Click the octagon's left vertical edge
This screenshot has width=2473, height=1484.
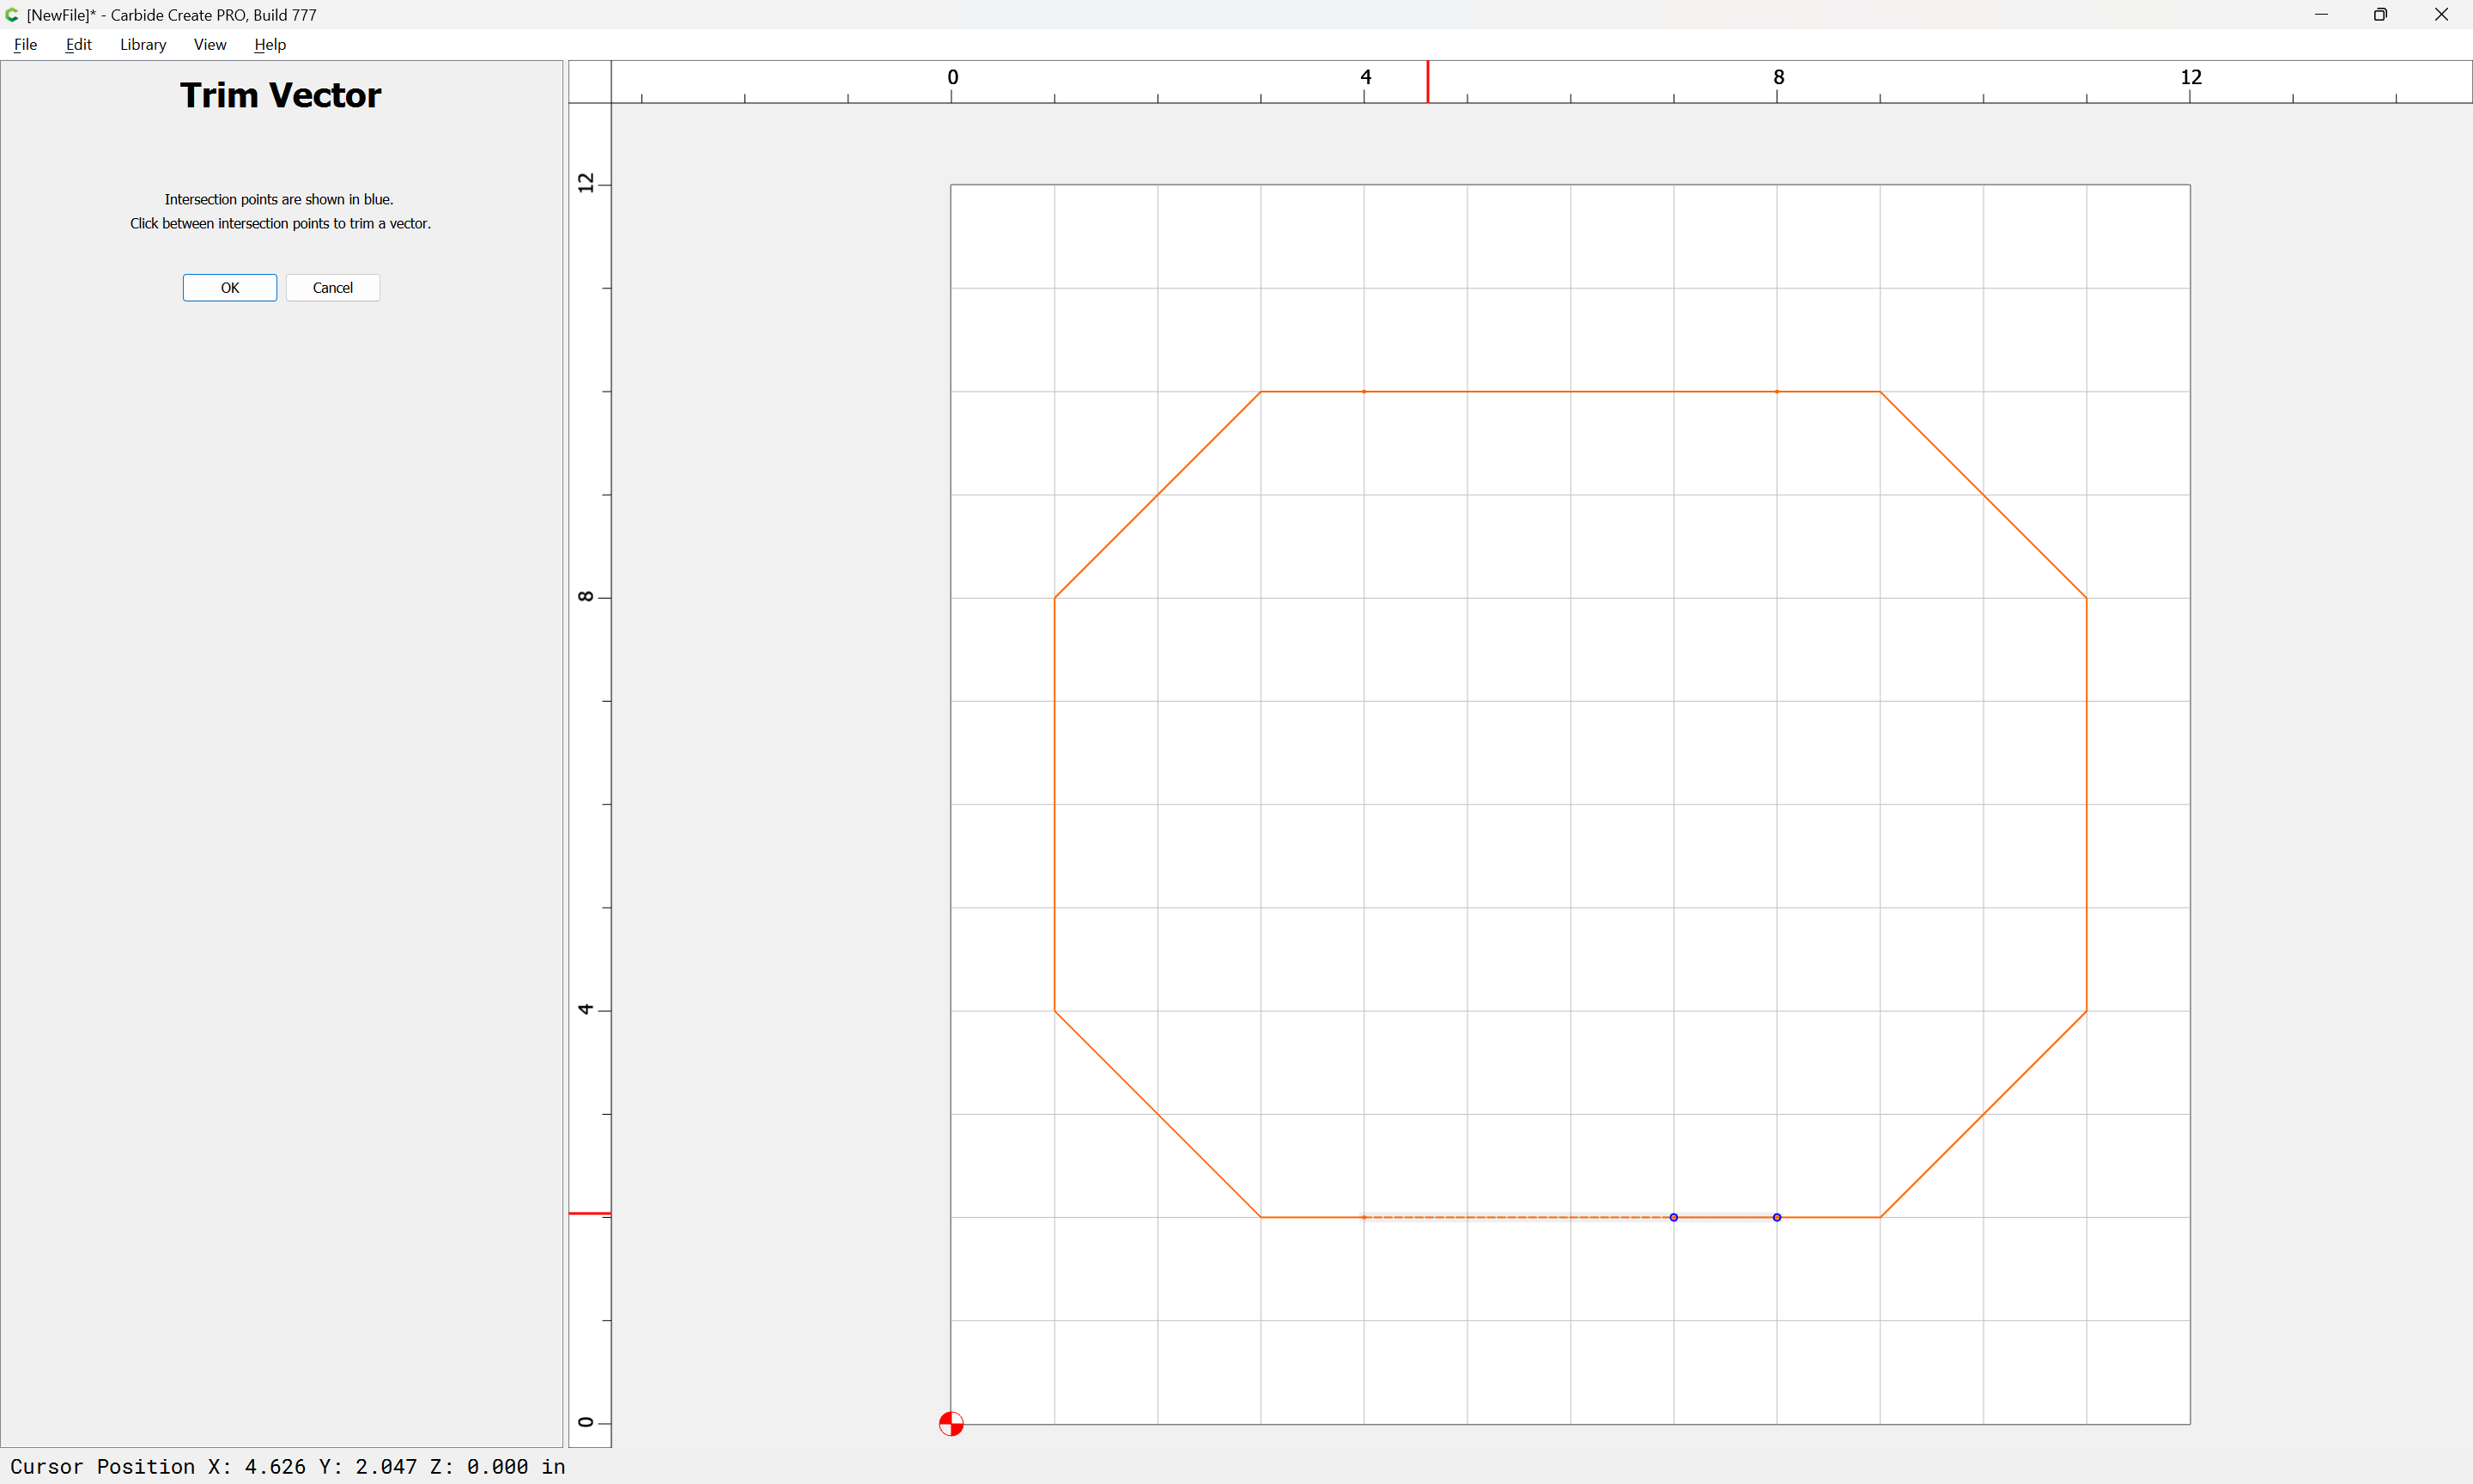(1054, 804)
